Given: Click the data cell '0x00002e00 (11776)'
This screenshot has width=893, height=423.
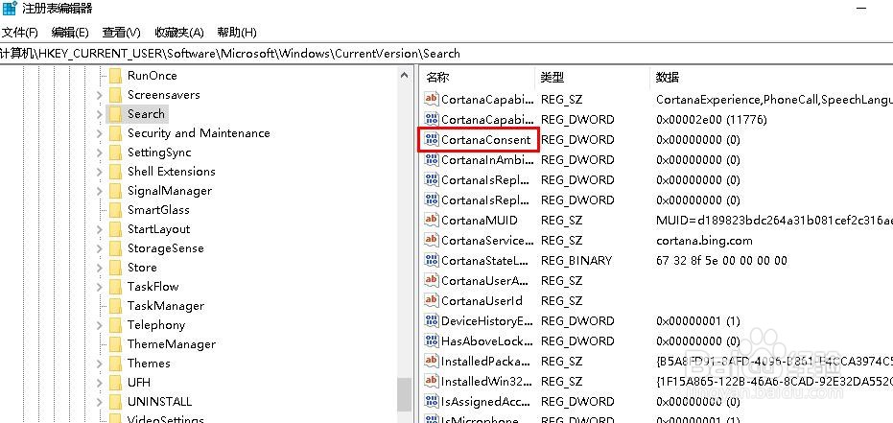Looking at the screenshot, I should [x=712, y=120].
